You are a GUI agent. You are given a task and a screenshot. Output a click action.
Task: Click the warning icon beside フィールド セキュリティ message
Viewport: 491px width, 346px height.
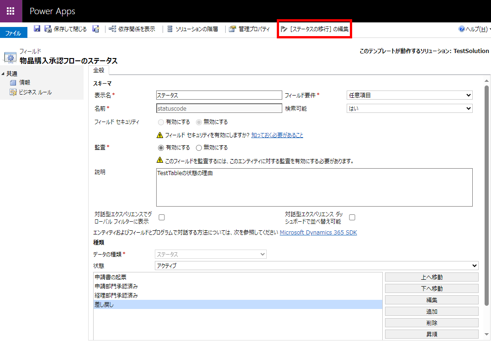coord(160,135)
